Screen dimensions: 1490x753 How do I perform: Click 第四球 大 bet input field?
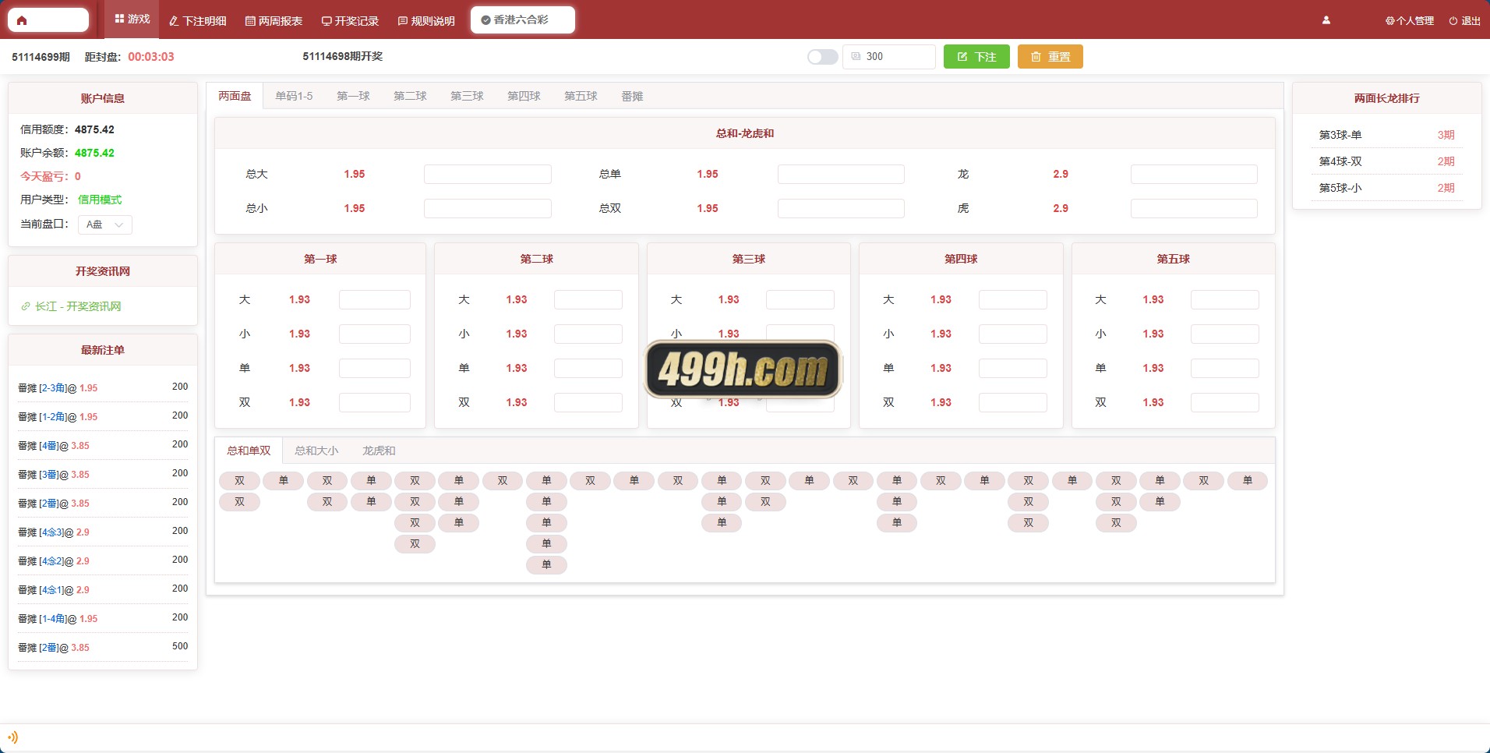pyautogui.click(x=1013, y=299)
